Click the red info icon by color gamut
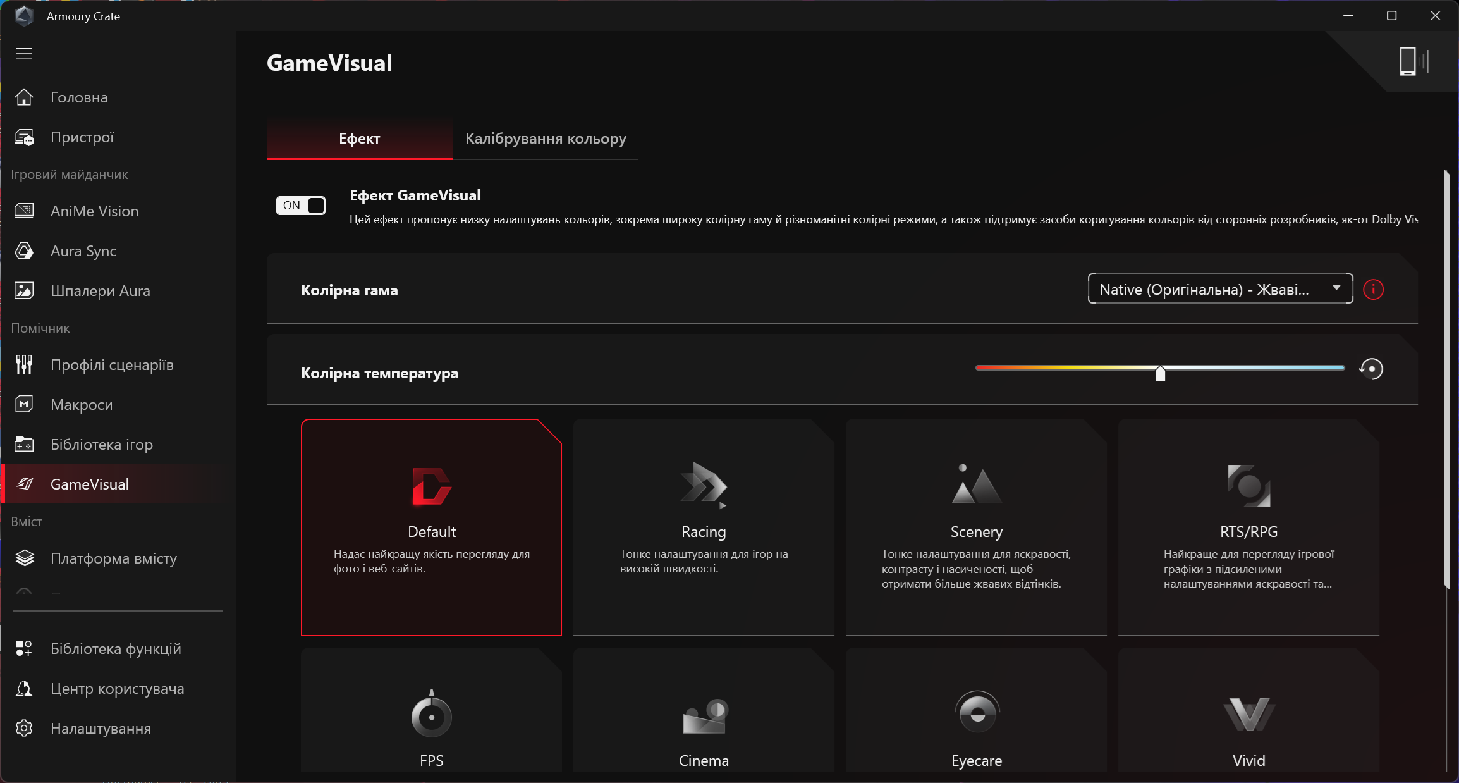Image resolution: width=1459 pixels, height=783 pixels. click(x=1373, y=290)
